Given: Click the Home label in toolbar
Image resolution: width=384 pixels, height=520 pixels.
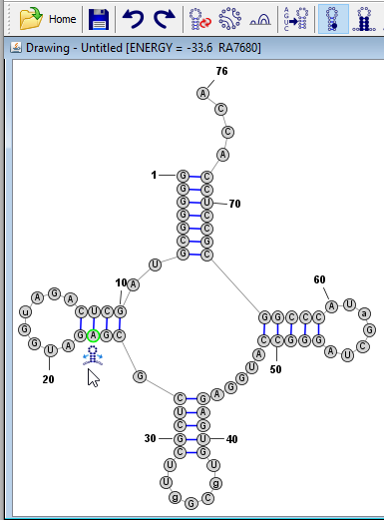Looking at the screenshot, I should coord(62,19).
